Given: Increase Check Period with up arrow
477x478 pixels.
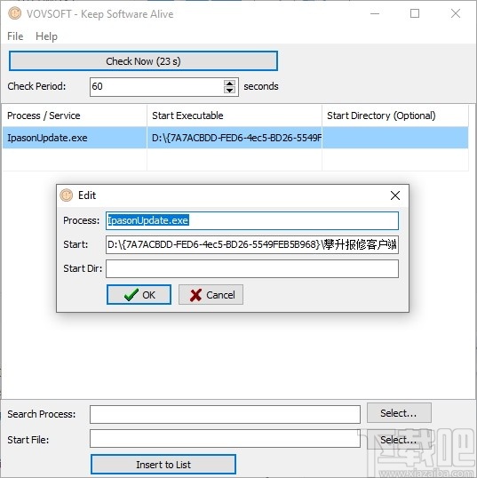Looking at the screenshot, I should (x=229, y=83).
